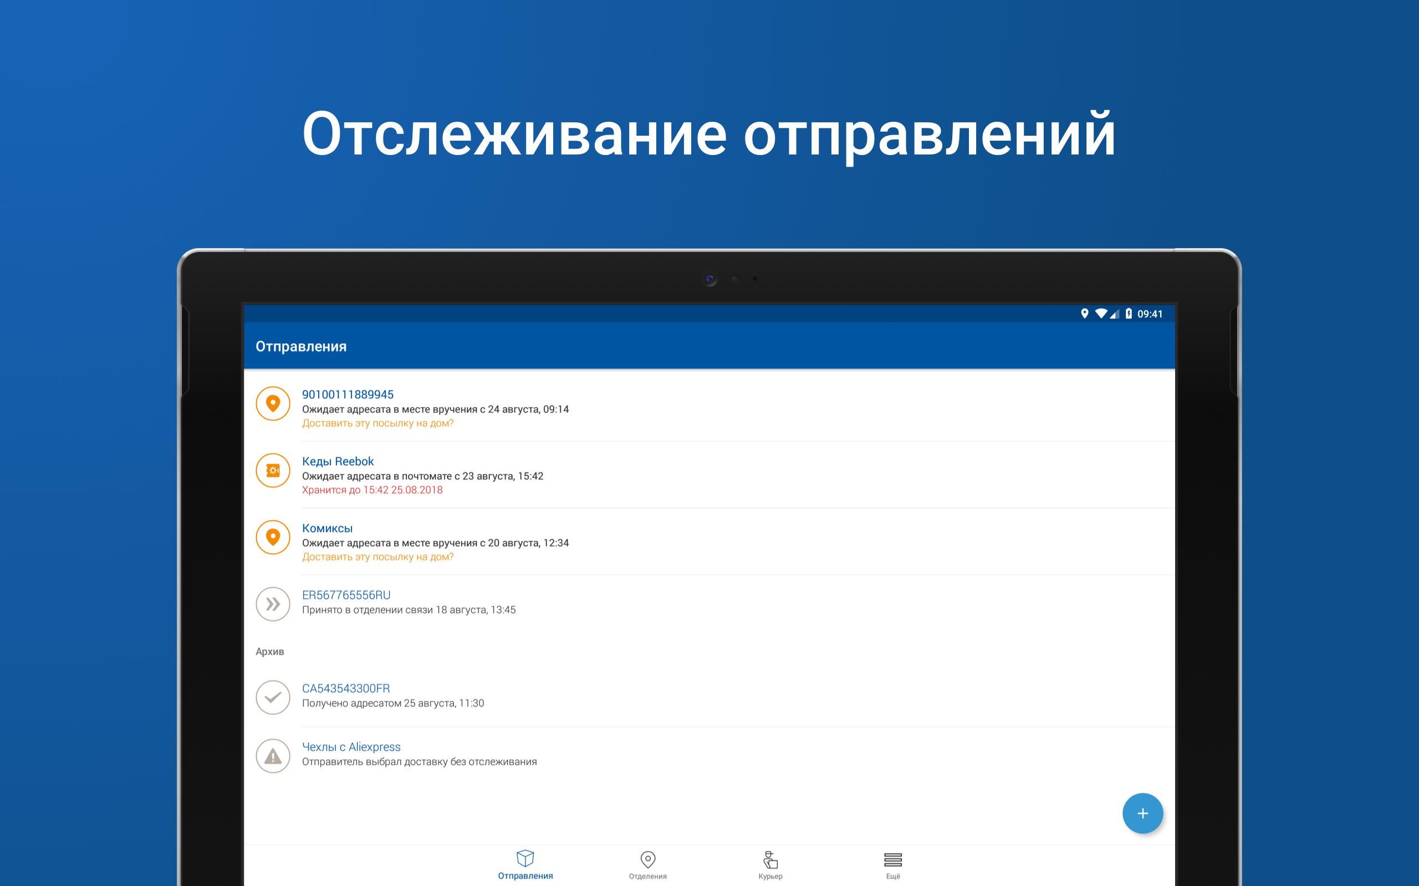
Task: Tap the Wi-Fi indicator in status bar
Action: point(1101,313)
